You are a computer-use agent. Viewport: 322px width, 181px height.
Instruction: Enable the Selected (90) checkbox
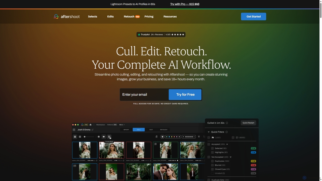(x=213, y=148)
